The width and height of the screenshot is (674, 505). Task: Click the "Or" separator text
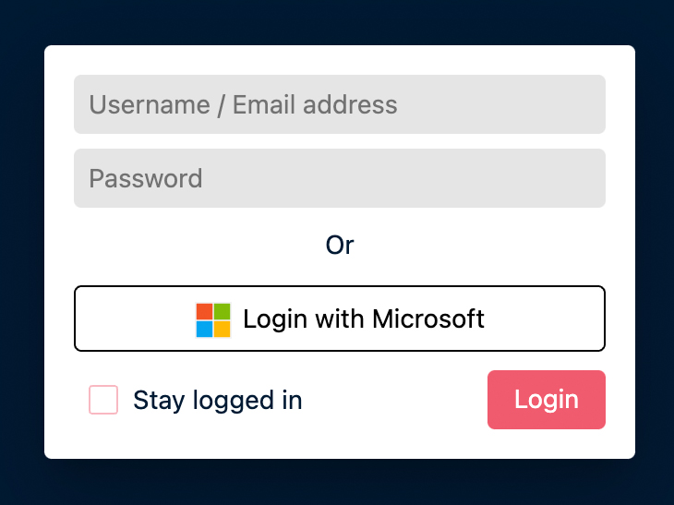[x=340, y=245]
